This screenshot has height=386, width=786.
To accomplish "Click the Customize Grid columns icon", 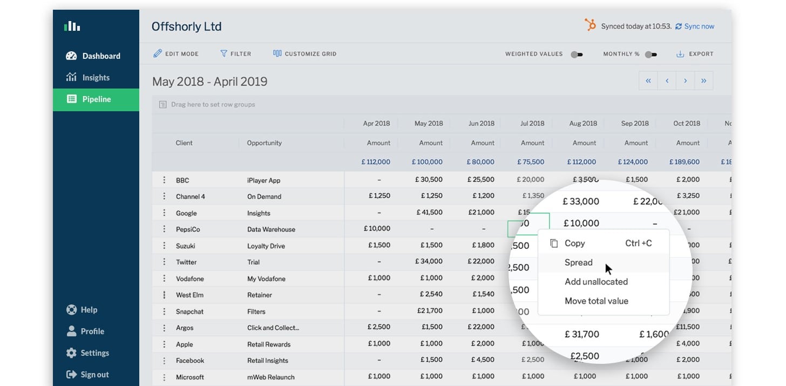I will click(x=277, y=53).
